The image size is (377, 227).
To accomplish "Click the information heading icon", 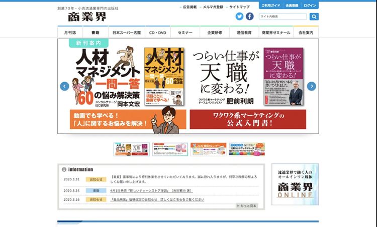I will pos(64,169).
